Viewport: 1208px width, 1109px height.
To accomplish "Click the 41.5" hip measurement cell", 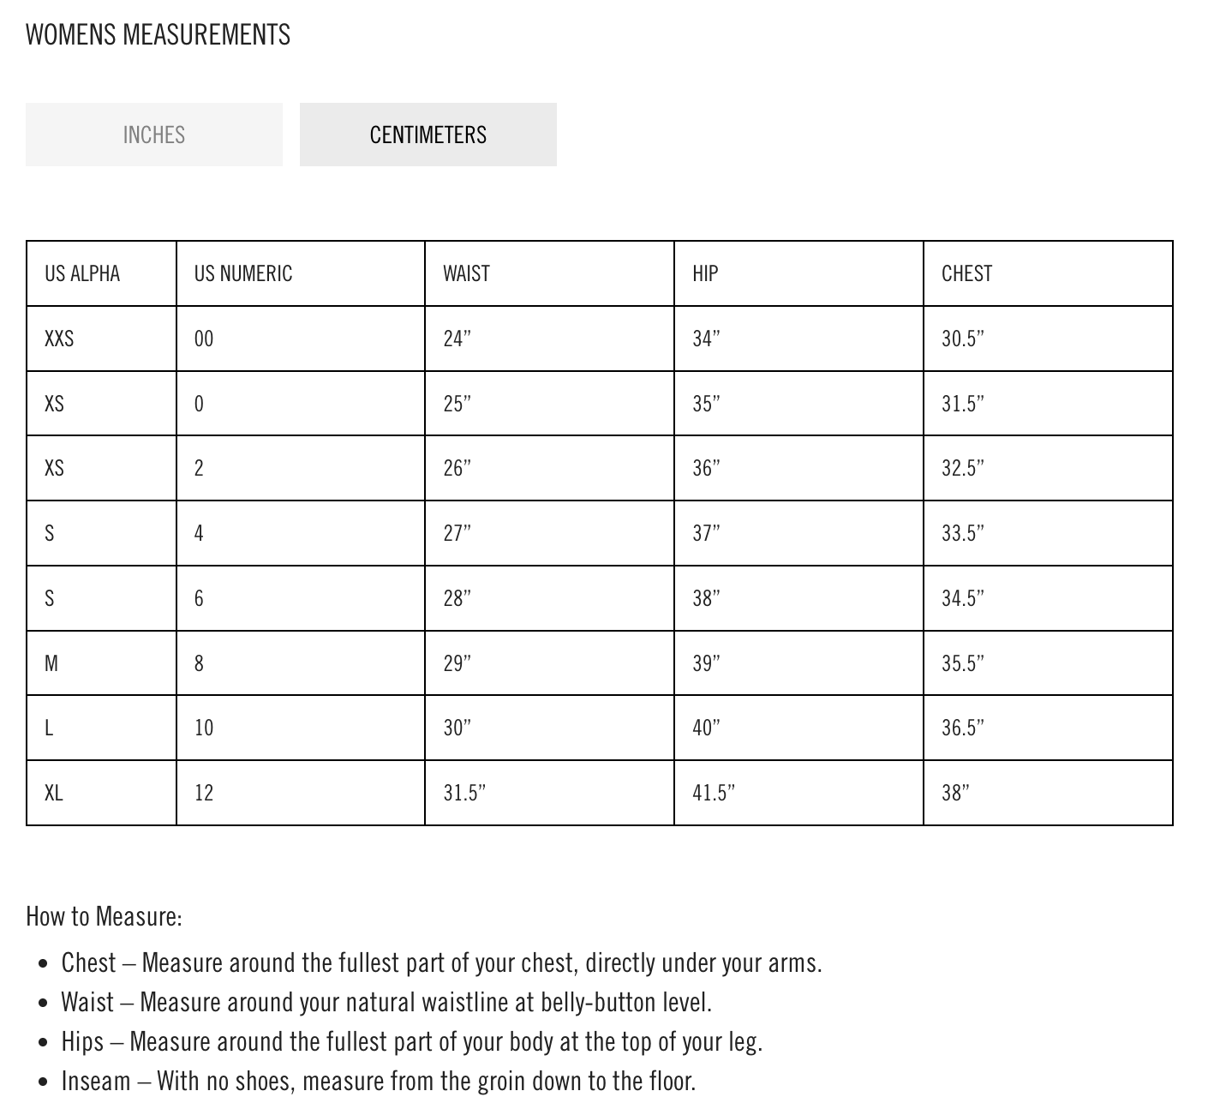I will (714, 793).
